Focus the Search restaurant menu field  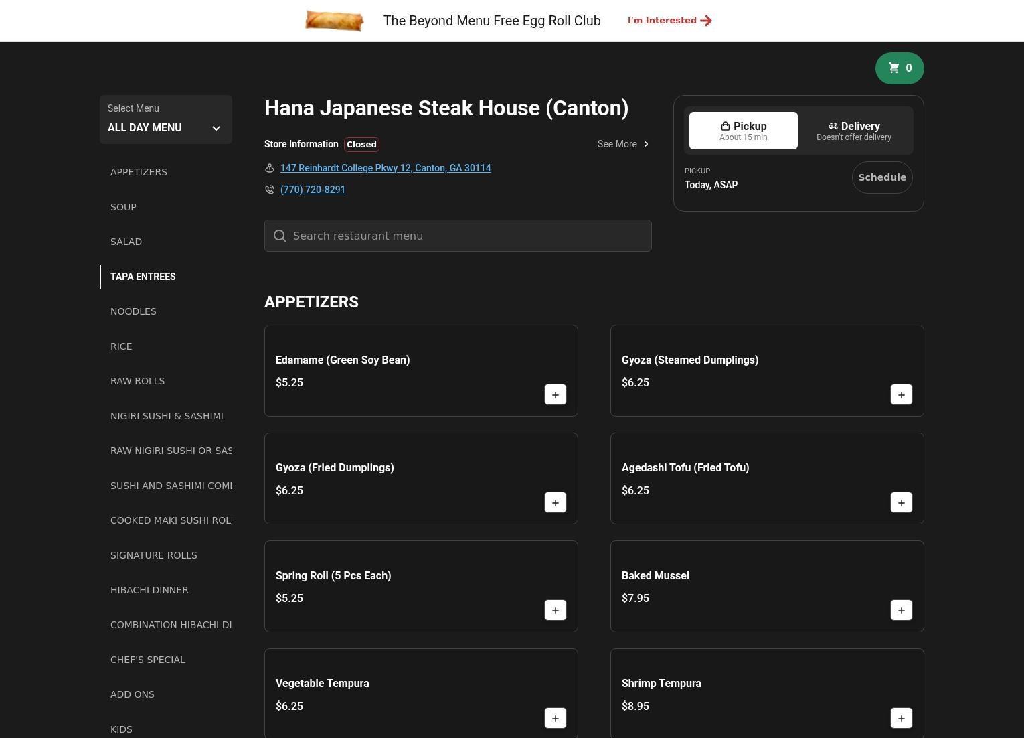[458, 236]
